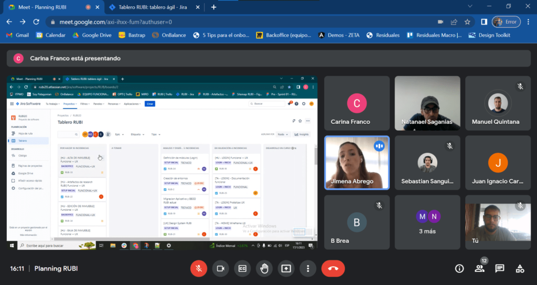Enable closed captions
The width and height of the screenshot is (537, 285).
(x=242, y=269)
